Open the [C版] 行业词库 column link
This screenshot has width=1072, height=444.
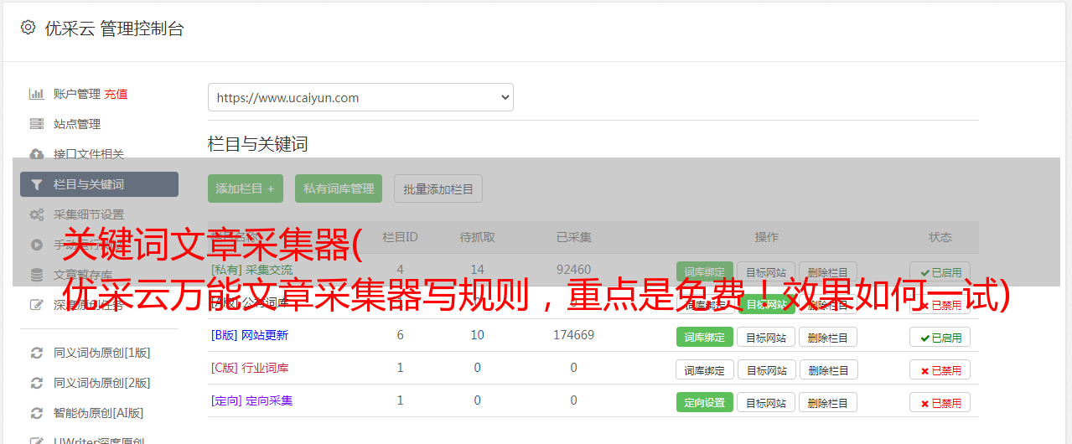pyautogui.click(x=250, y=368)
